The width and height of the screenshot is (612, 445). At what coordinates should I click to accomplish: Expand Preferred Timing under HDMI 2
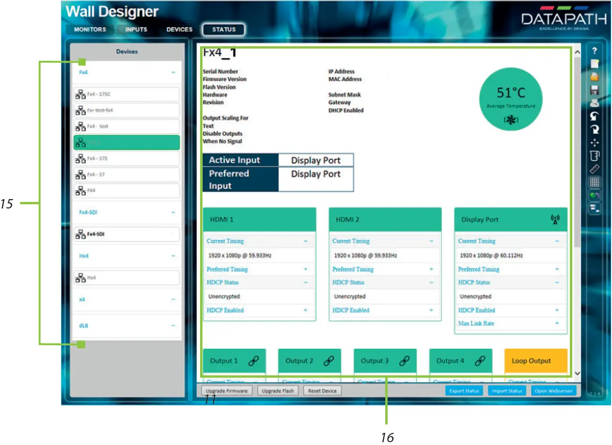click(432, 269)
